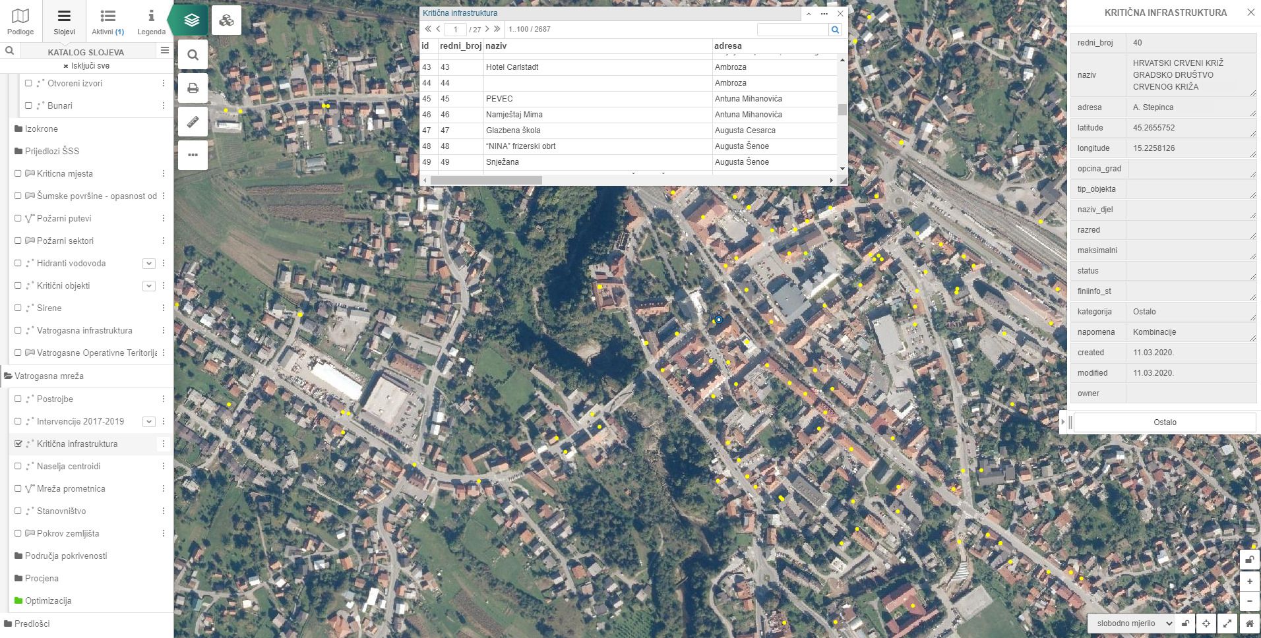The height and width of the screenshot is (638, 1261).
Task: Select the measure ruler tool
Action: [x=193, y=122]
